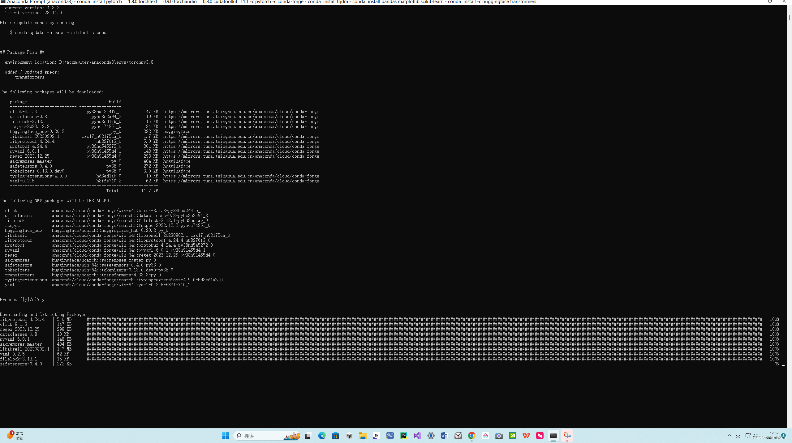Expand hidden system tray icons
The height and width of the screenshot is (443, 792).
[729, 436]
